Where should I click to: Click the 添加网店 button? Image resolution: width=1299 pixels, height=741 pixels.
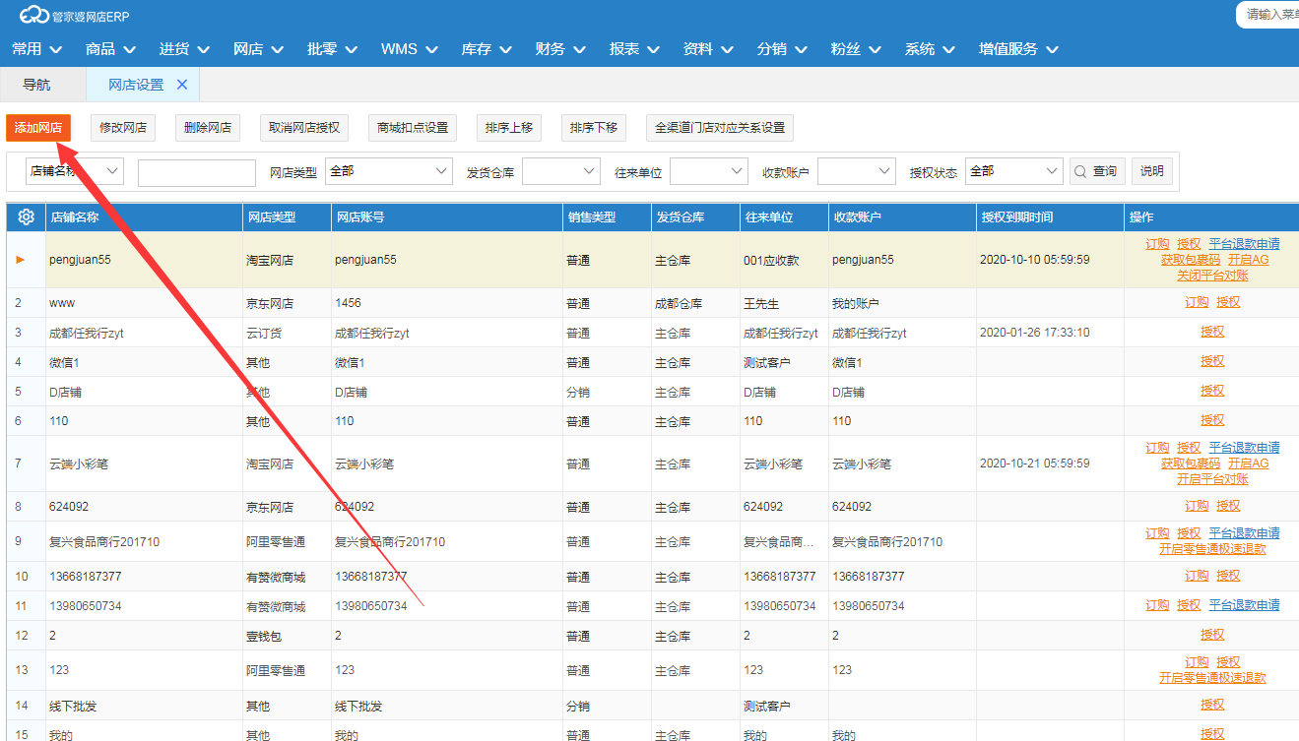point(39,128)
